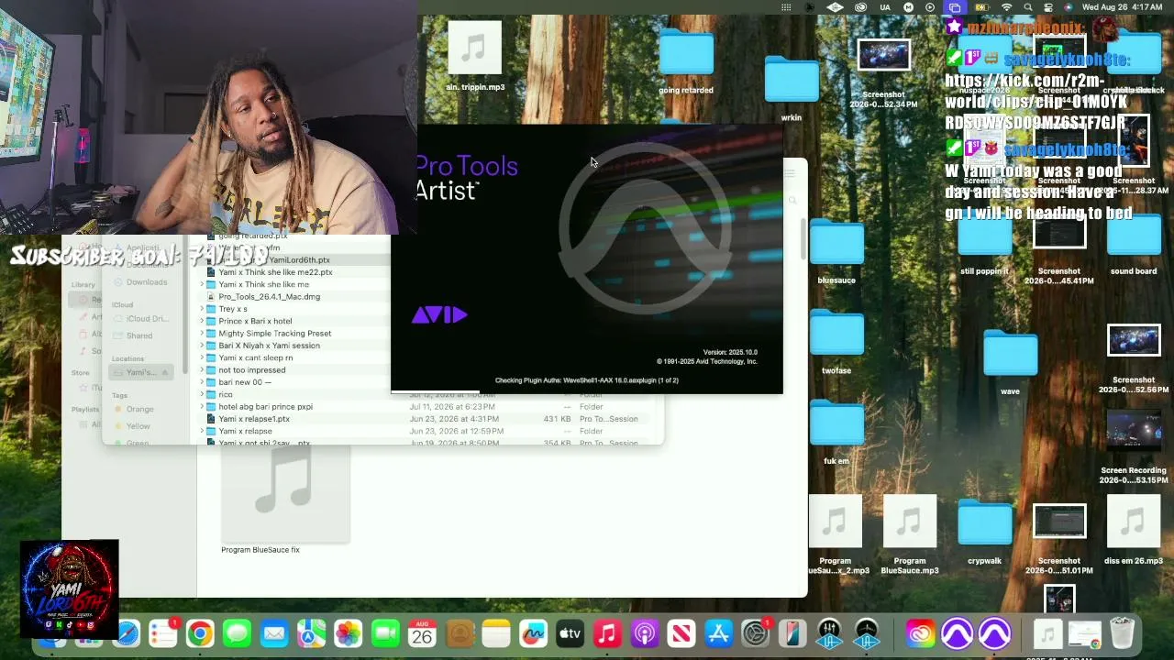Open the Notes app in dock
Viewport: 1174px width, 660px height.
496,633
